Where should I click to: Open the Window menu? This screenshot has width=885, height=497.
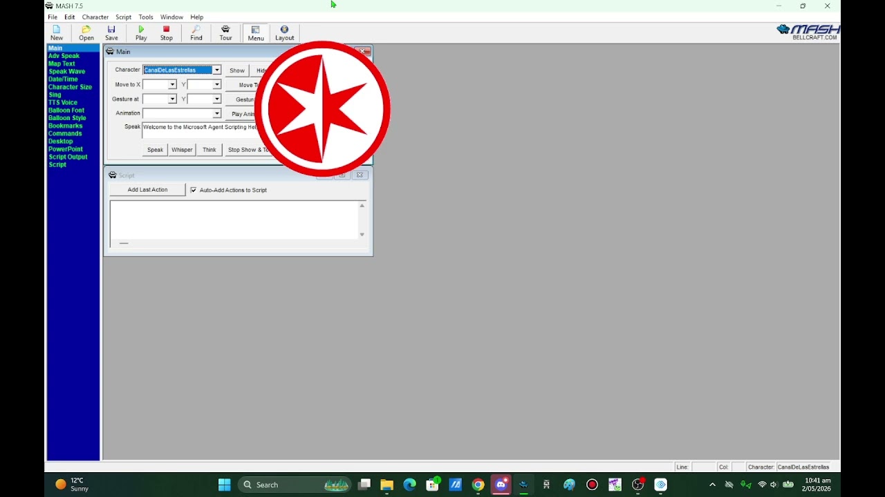pyautogui.click(x=171, y=17)
